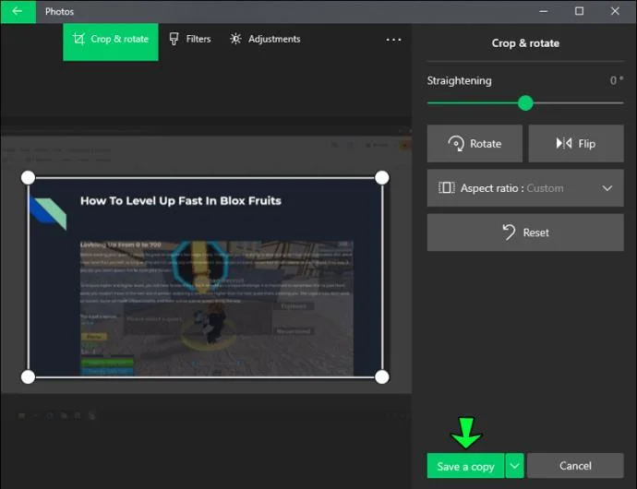Rotate the image with the Rotate button
Screen dimensions: 637x489
[475, 143]
